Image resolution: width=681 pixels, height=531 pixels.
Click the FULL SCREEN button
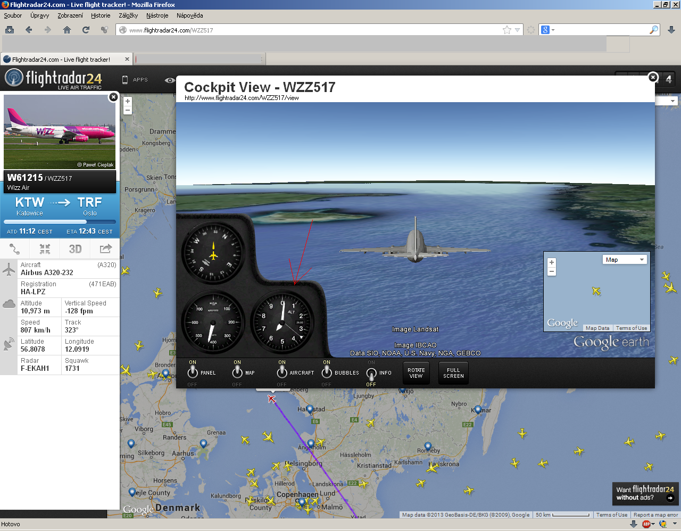(x=453, y=373)
